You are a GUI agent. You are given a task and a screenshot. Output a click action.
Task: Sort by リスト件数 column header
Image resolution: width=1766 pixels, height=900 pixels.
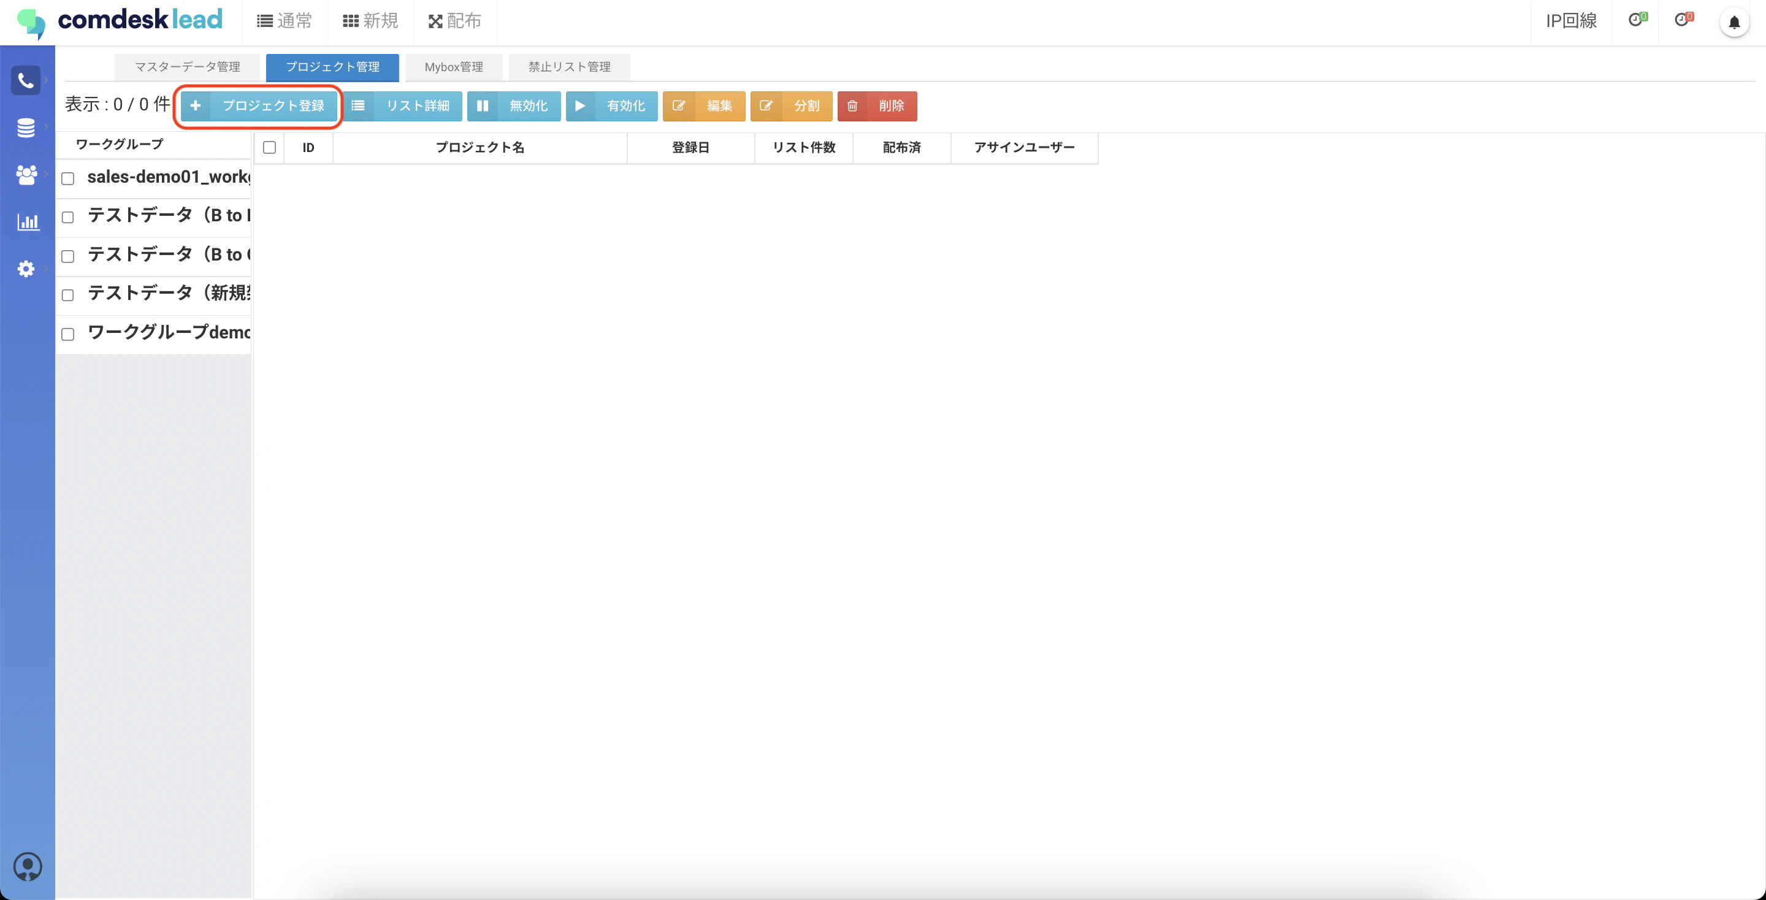point(803,147)
